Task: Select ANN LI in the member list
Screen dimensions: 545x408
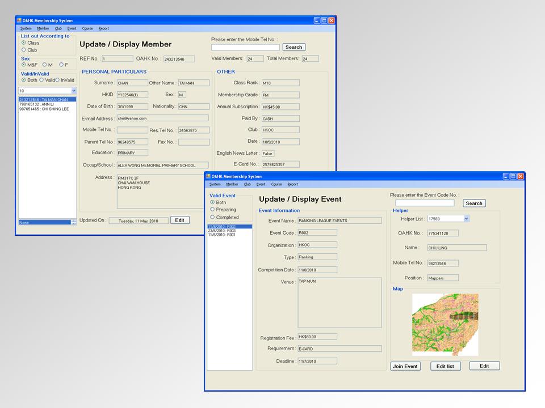Action: click(36, 104)
